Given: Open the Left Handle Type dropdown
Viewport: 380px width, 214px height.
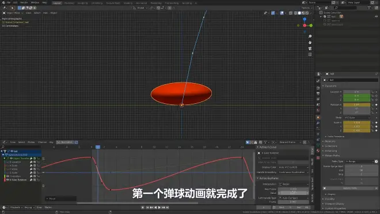Looking at the screenshot, I should coord(293,198).
